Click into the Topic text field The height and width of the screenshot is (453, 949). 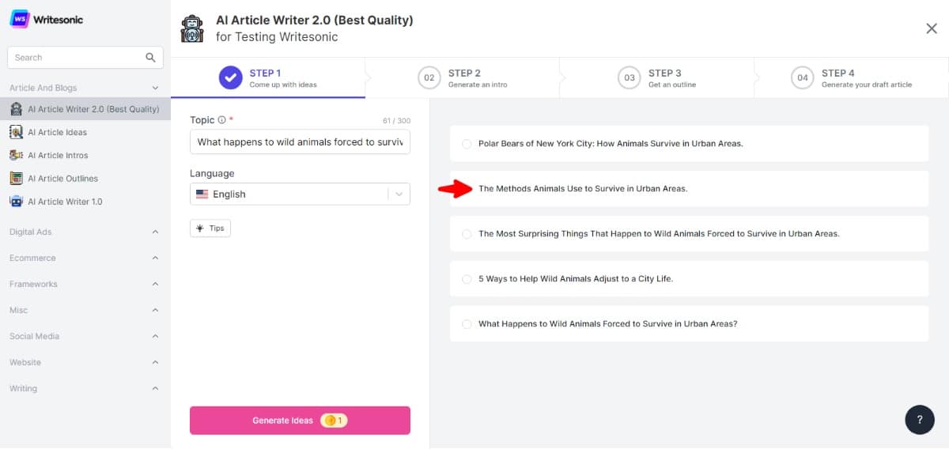pos(300,142)
